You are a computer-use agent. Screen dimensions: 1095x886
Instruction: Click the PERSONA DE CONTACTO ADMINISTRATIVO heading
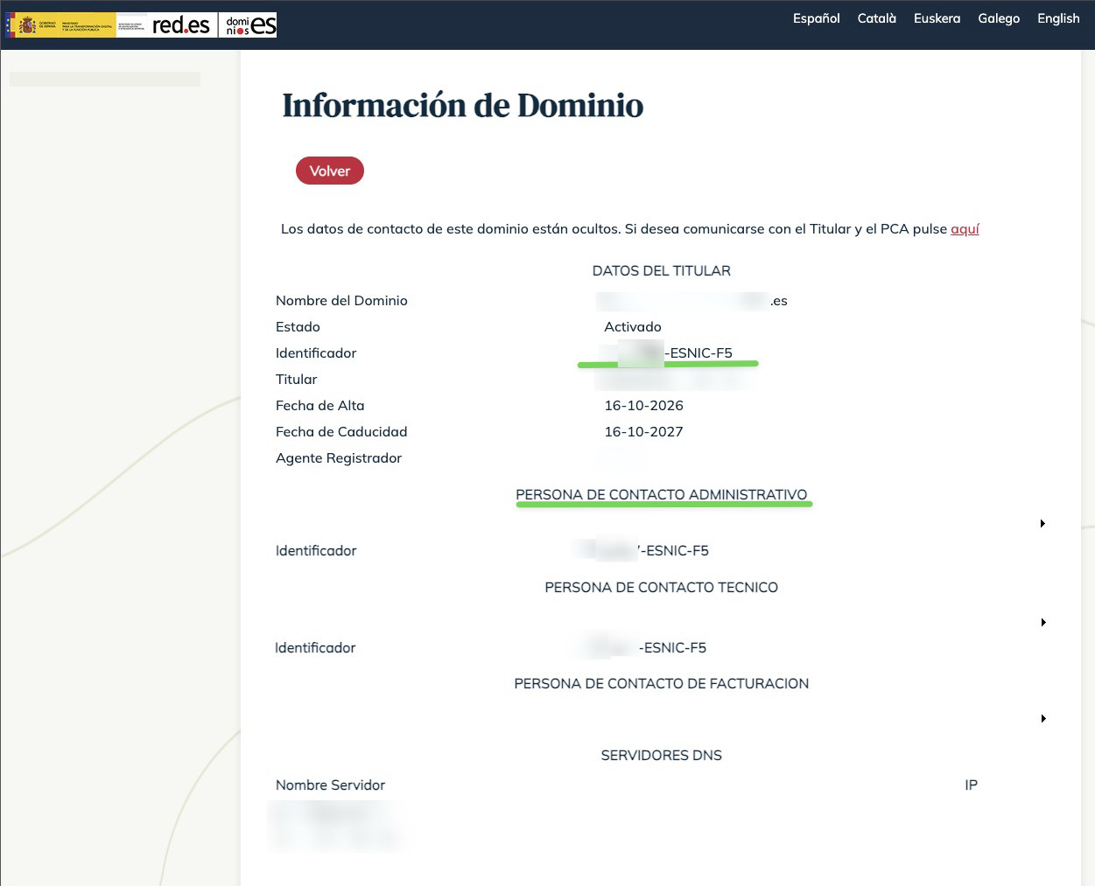point(661,495)
